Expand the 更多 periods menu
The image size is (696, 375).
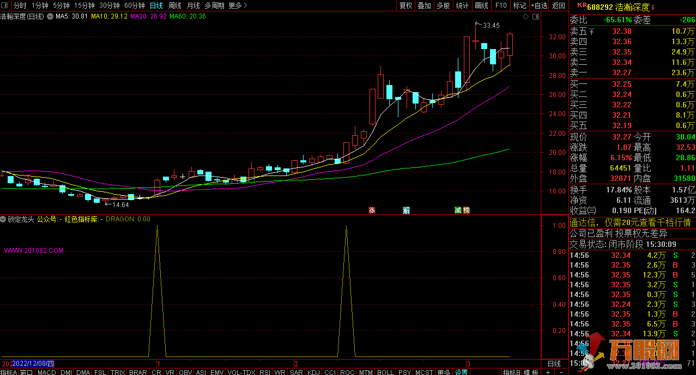[238, 5]
